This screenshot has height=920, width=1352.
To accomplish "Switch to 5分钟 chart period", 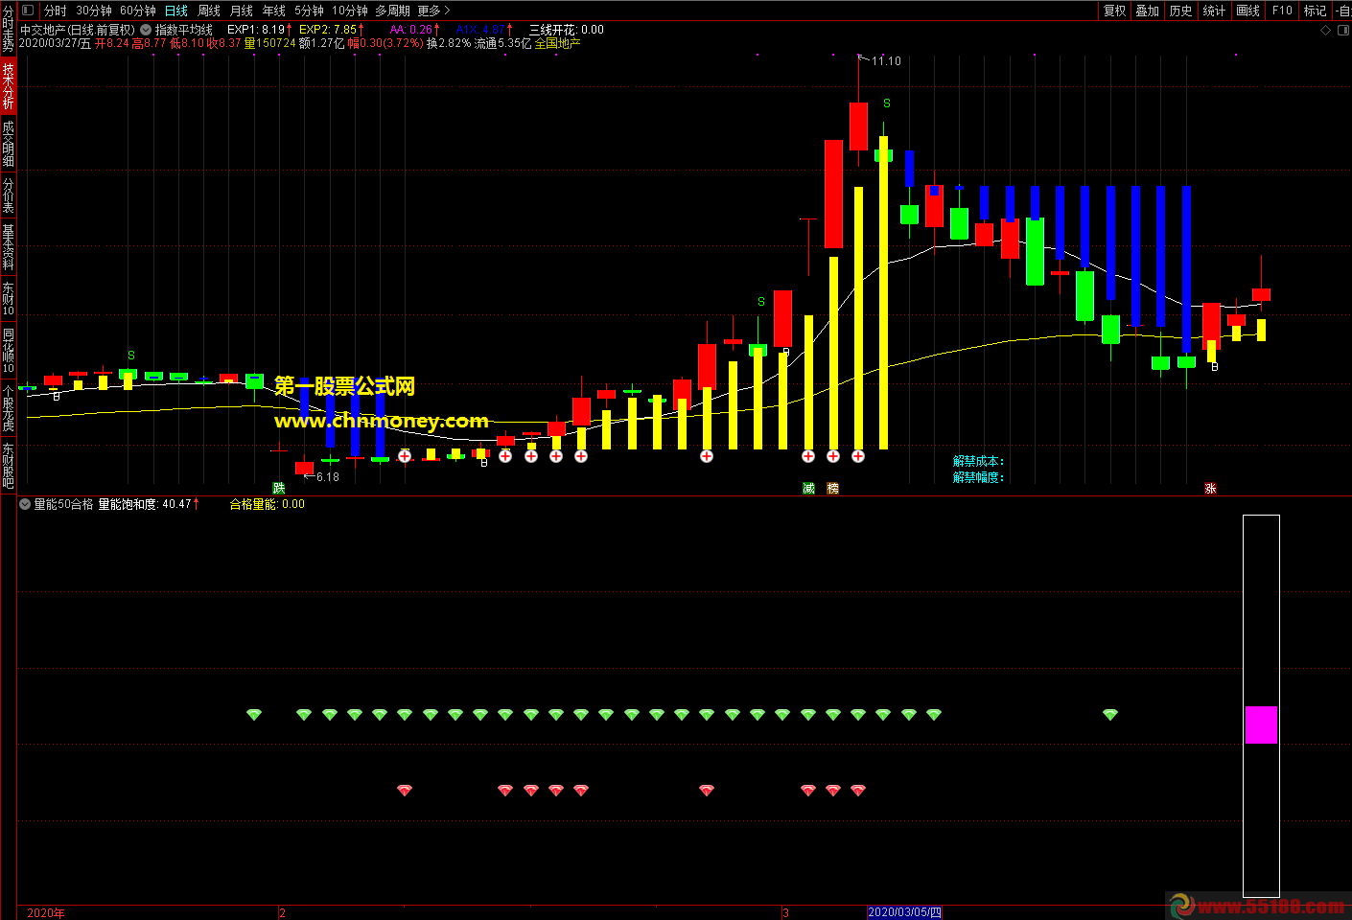I will 309,11.
